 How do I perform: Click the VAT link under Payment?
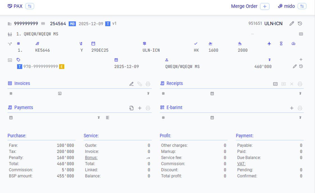(x=241, y=164)
